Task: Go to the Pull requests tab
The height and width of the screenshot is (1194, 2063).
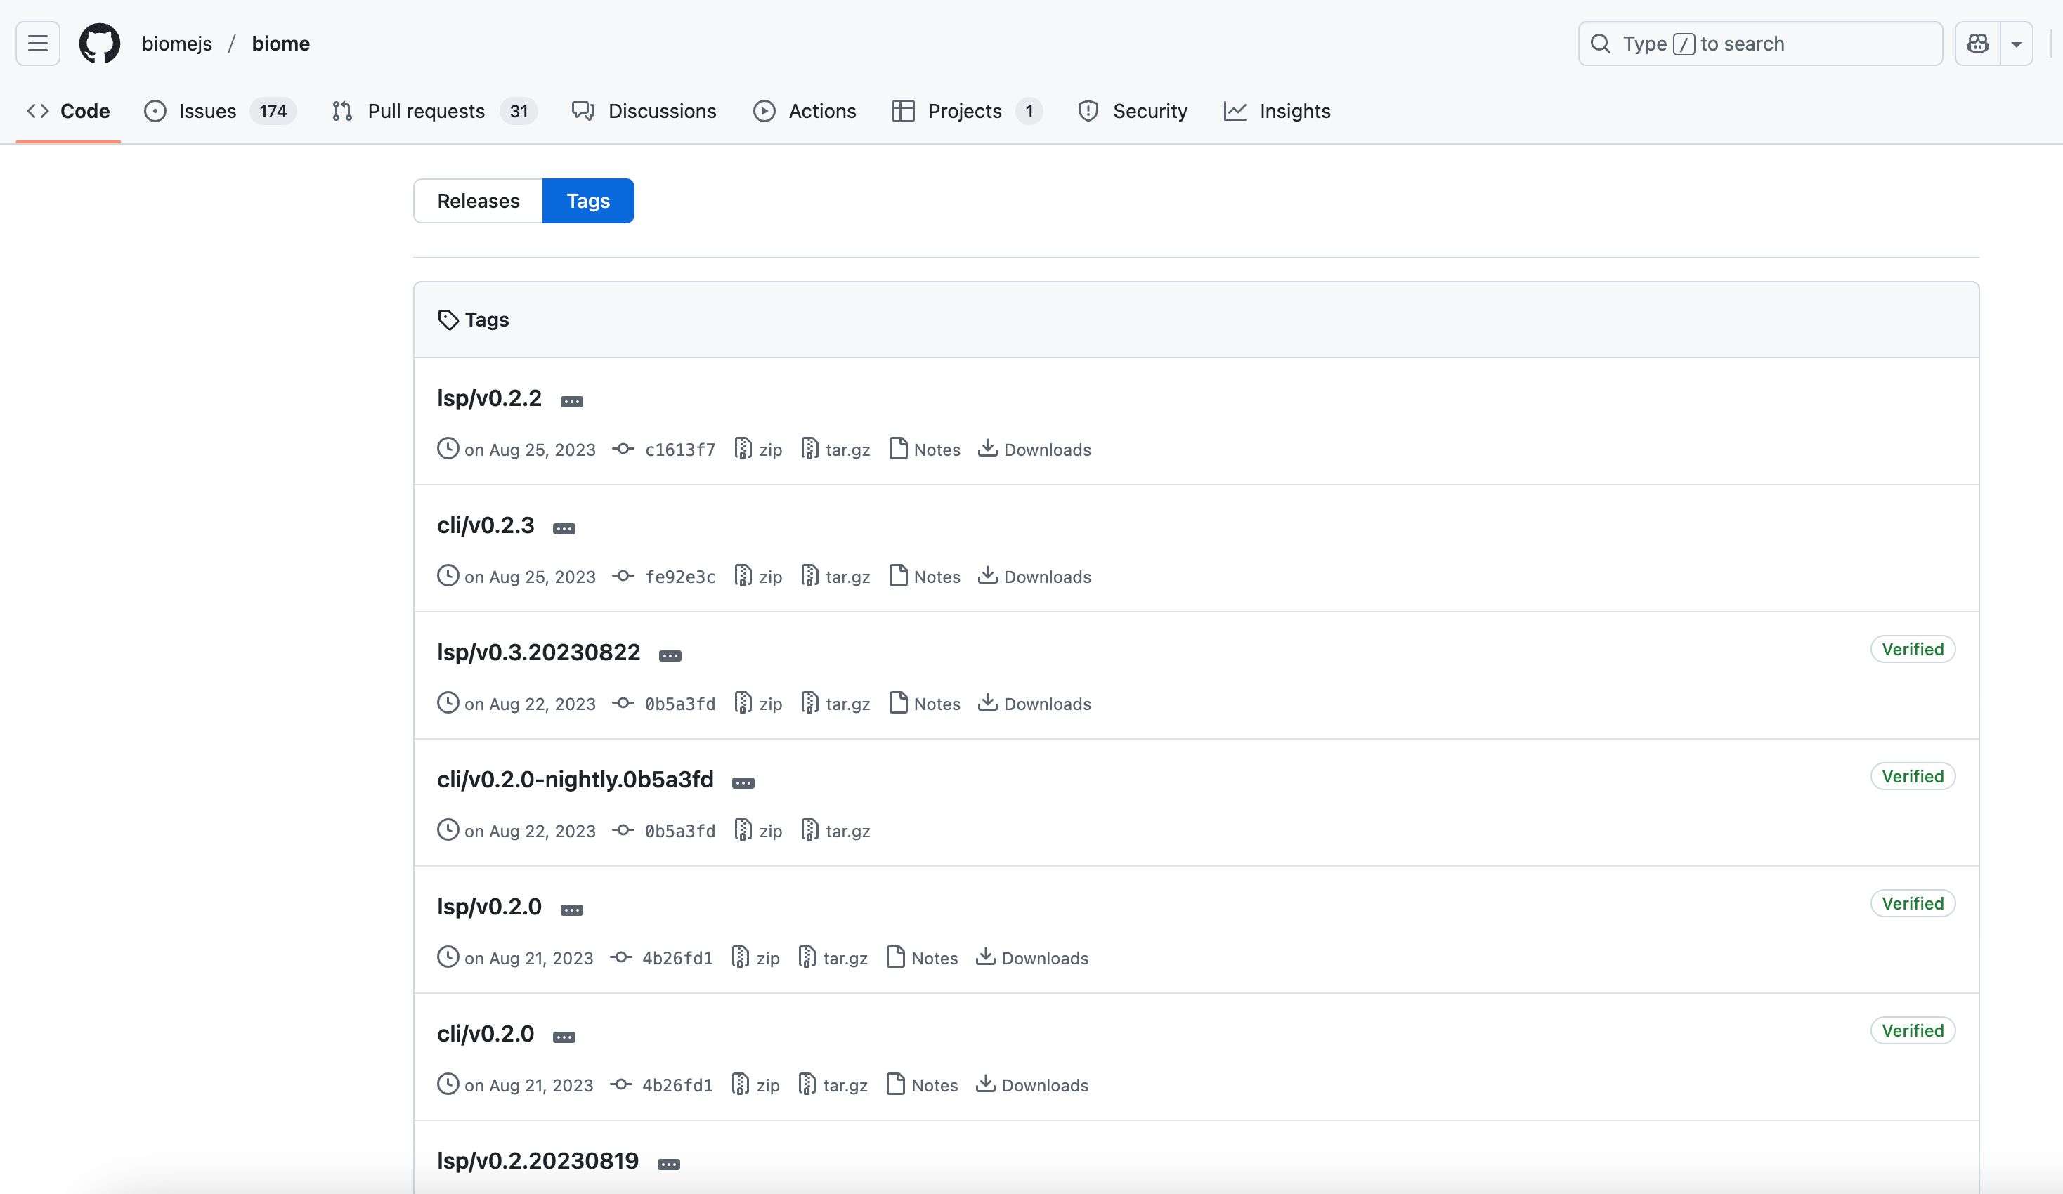Action: [x=426, y=110]
